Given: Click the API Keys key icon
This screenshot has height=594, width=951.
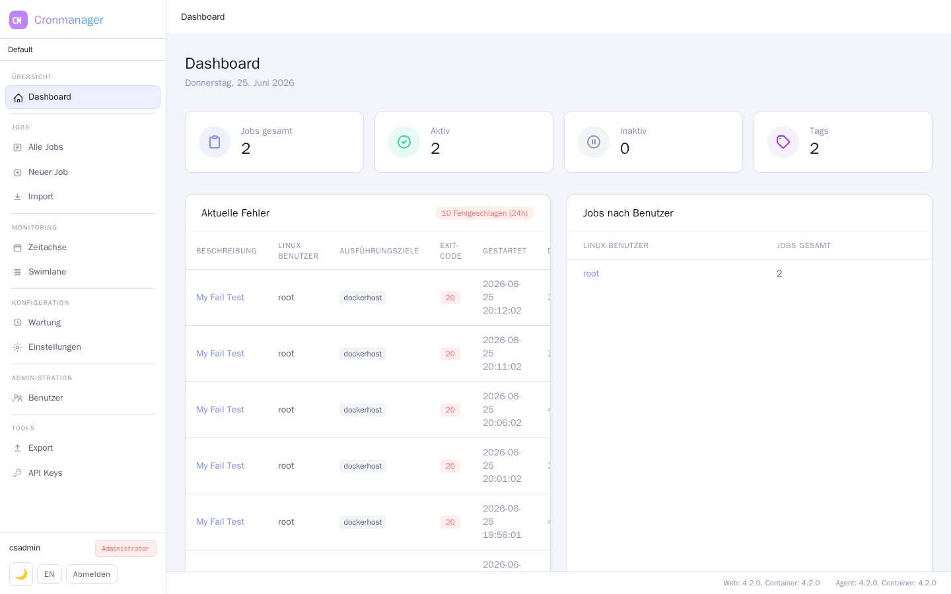Looking at the screenshot, I should [18, 473].
